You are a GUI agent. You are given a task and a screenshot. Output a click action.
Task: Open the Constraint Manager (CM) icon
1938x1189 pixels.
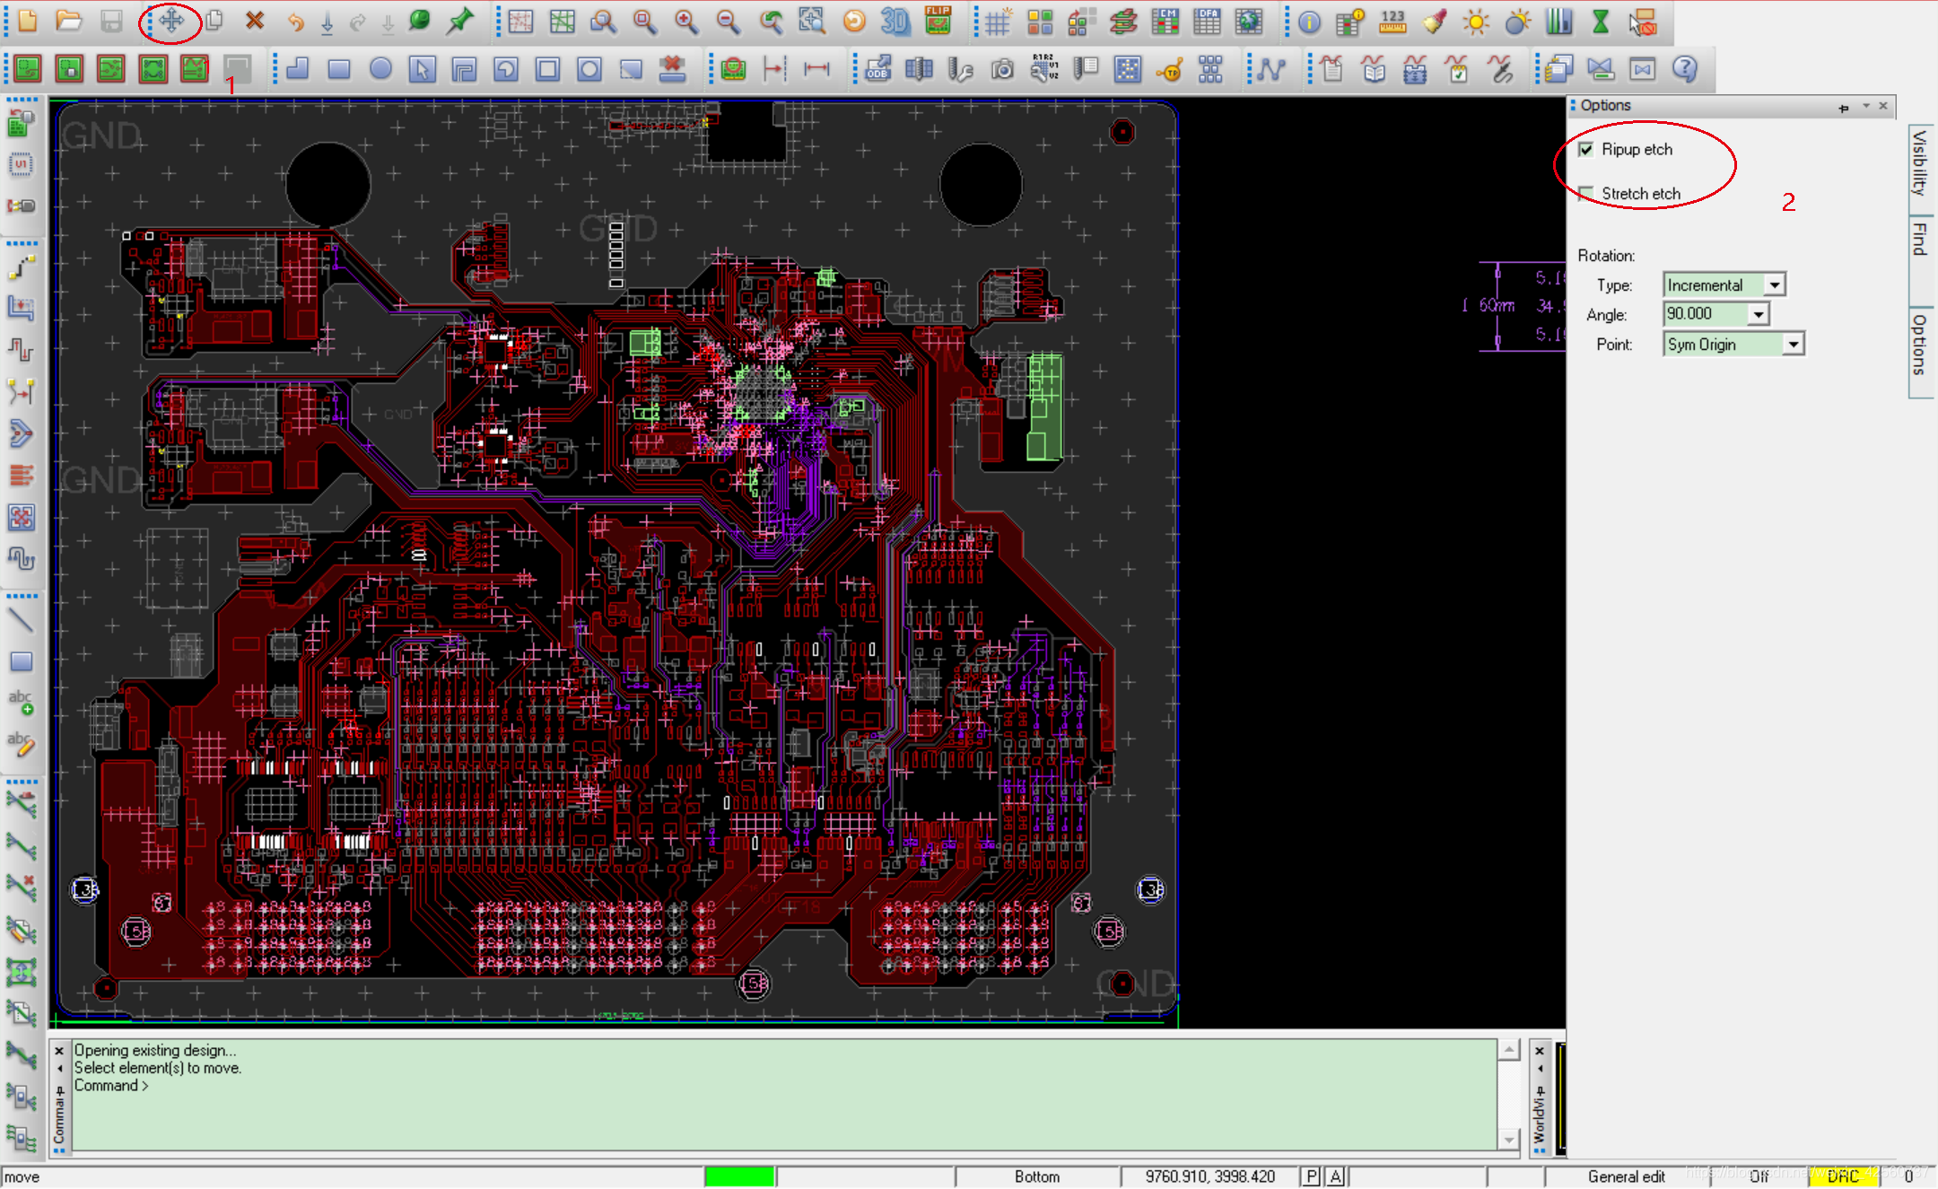[x=1165, y=22]
